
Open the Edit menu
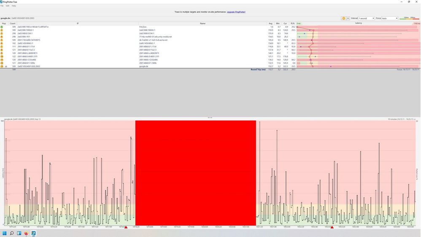coord(8,5)
